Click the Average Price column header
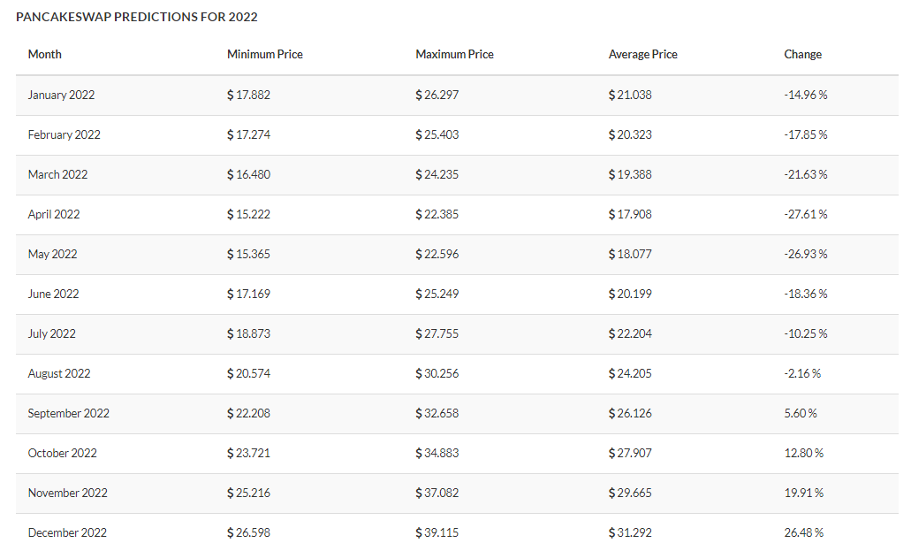The width and height of the screenshot is (911, 551). (x=642, y=55)
